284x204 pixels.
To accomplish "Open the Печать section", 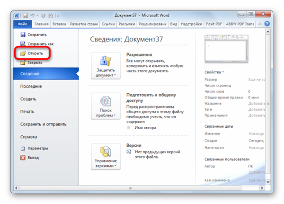I will tap(27, 112).
